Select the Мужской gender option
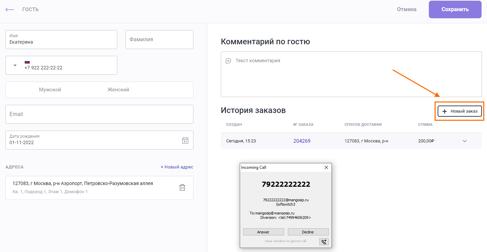487x252 pixels. [x=50, y=90]
